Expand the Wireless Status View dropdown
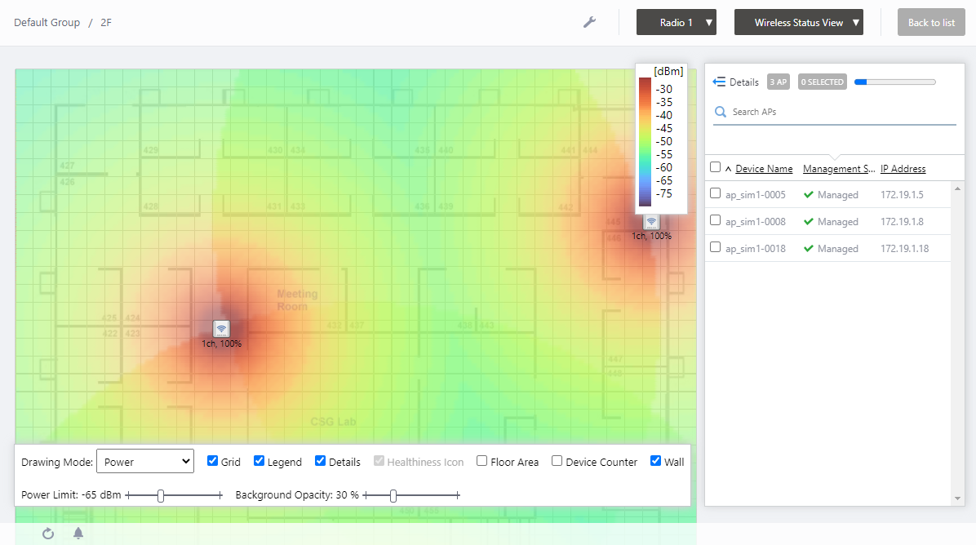 pyautogui.click(x=798, y=23)
